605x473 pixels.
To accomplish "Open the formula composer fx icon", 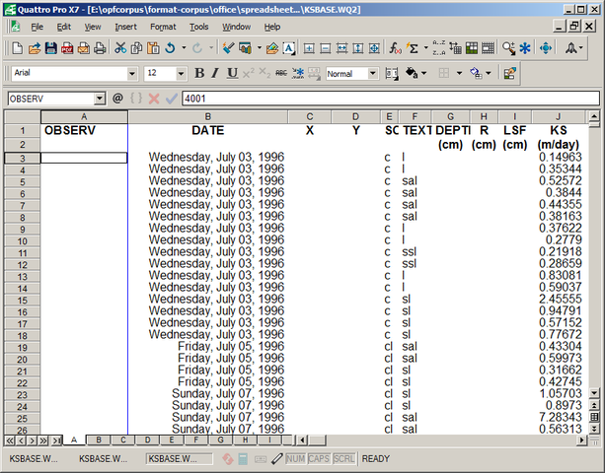I will pos(395,48).
